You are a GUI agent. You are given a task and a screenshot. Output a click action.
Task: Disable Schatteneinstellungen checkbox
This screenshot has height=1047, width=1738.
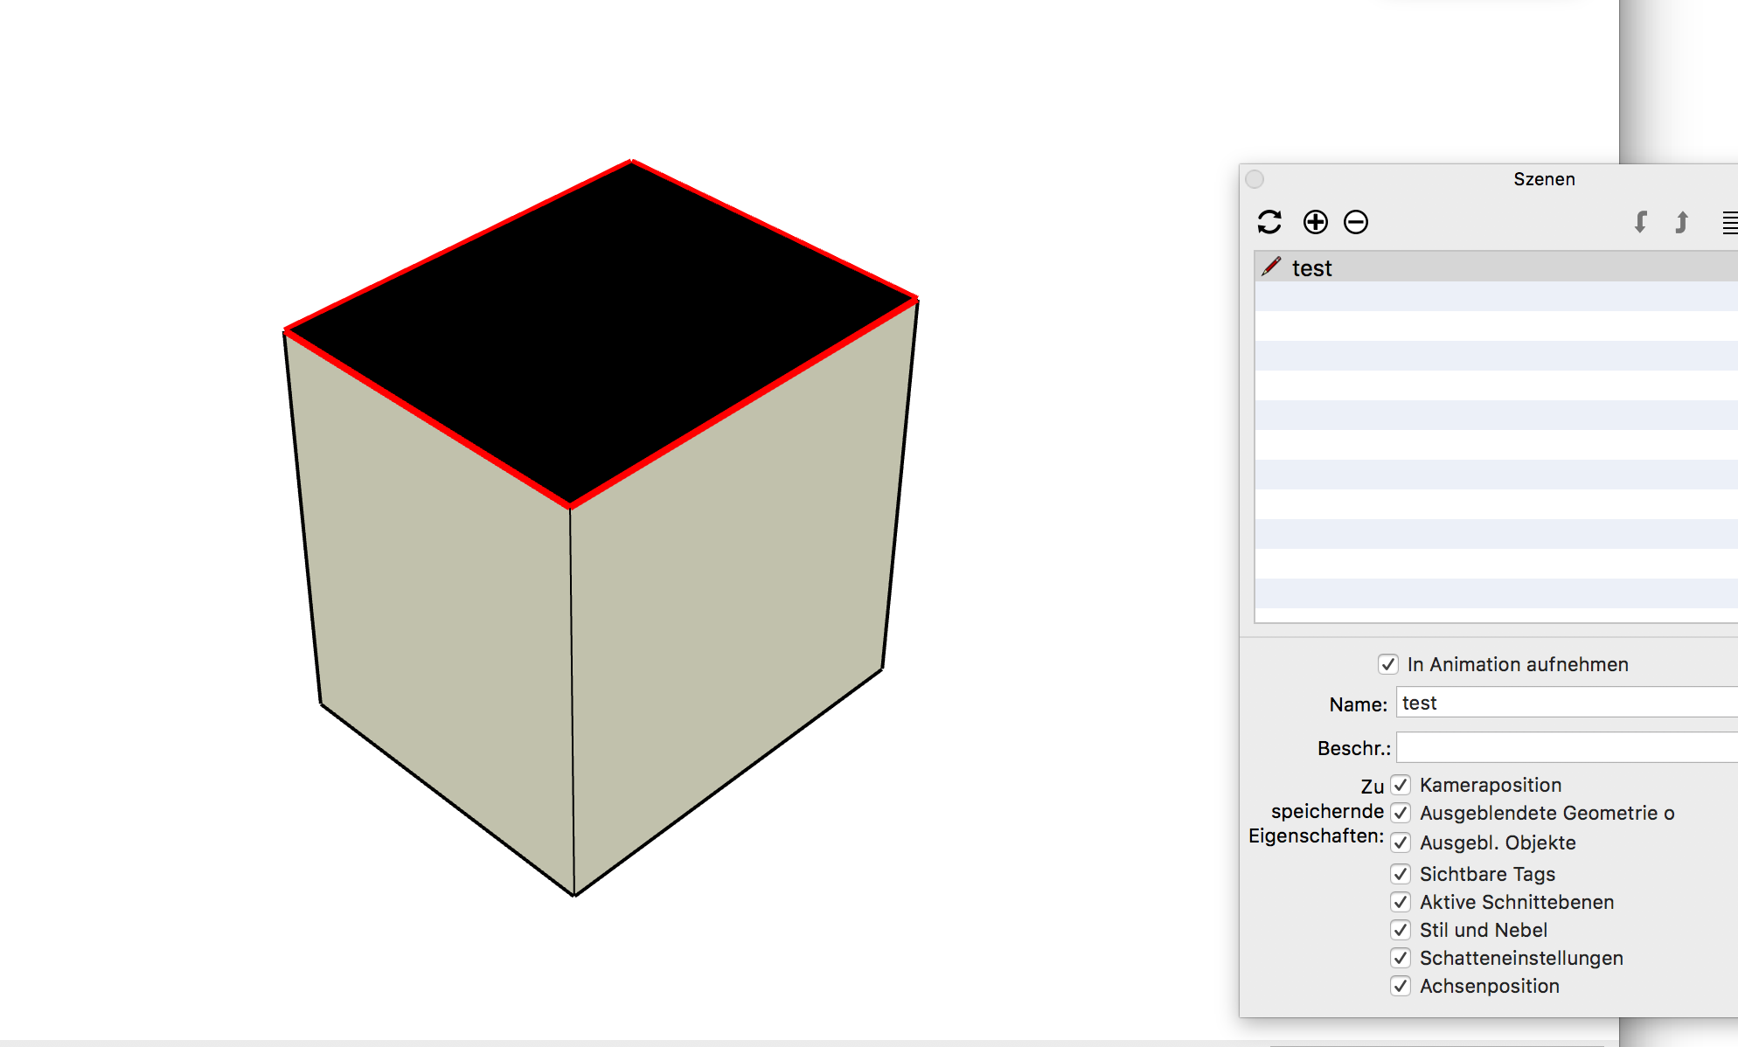coord(1401,958)
